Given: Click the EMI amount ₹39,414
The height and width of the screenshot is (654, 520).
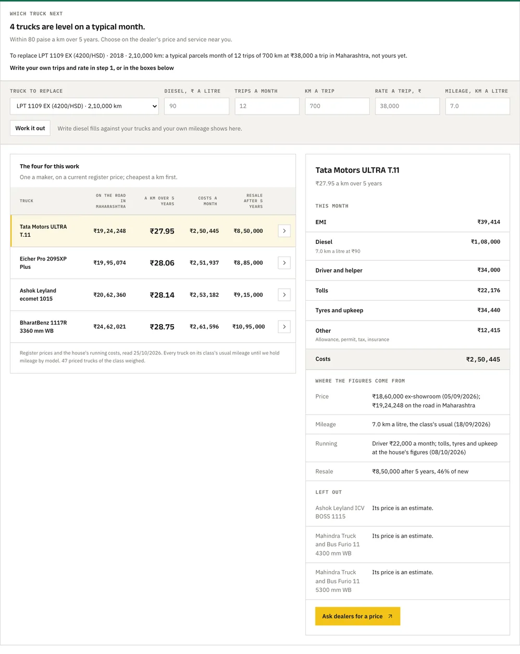Looking at the screenshot, I should (x=489, y=222).
